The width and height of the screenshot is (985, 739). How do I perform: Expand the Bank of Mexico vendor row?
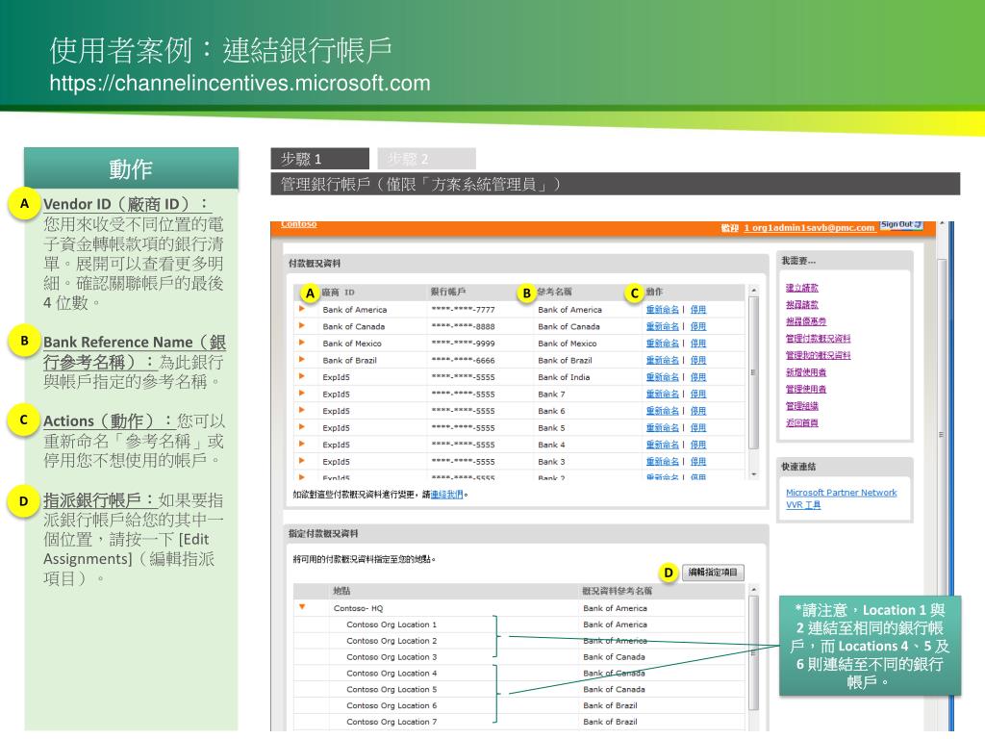(x=301, y=344)
